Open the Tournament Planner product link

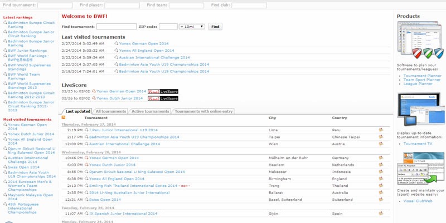tap(423, 76)
